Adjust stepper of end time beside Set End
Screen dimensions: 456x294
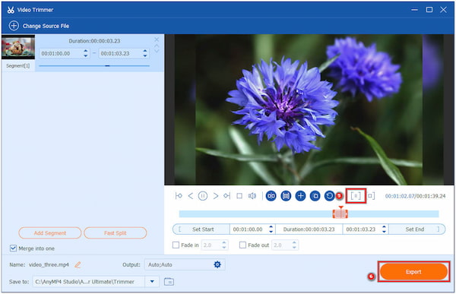click(x=384, y=229)
